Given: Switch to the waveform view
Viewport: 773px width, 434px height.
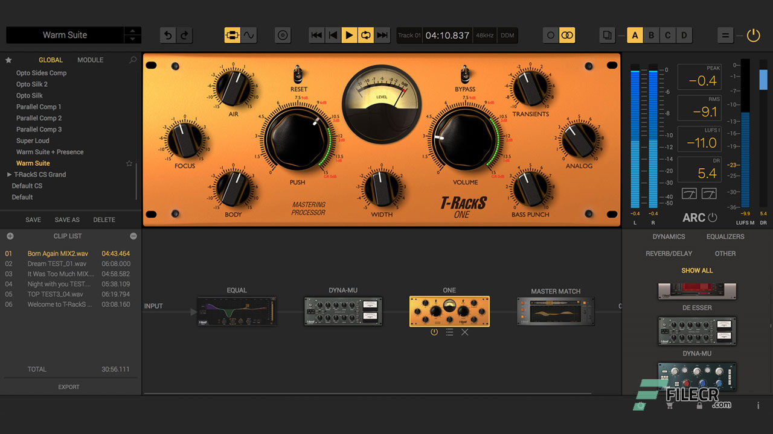Looking at the screenshot, I should [x=249, y=36].
